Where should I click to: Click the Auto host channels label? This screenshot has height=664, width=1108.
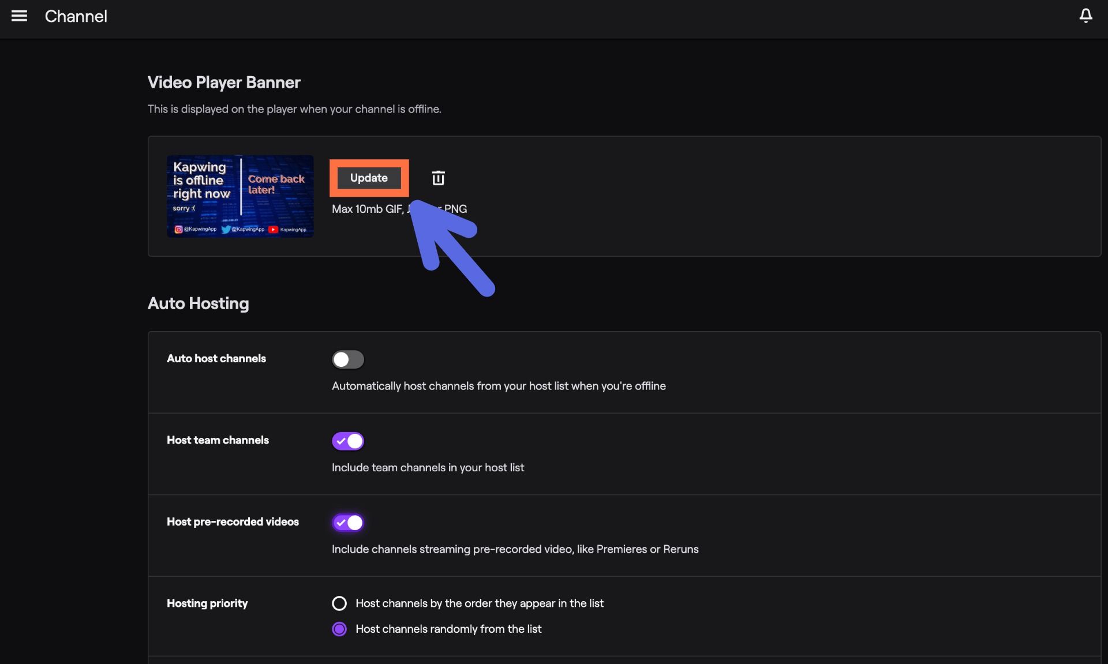click(x=216, y=359)
